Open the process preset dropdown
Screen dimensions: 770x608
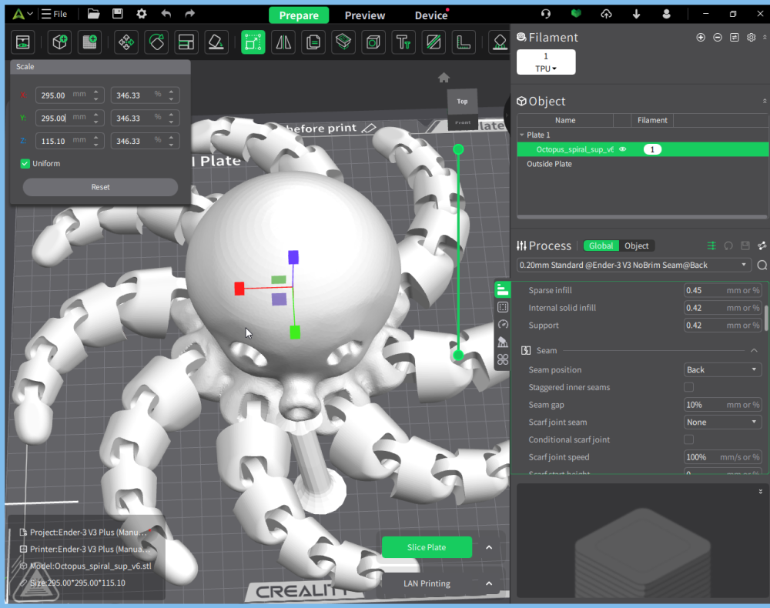(x=634, y=265)
